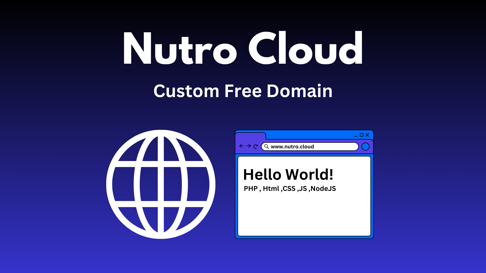Click the X close icon of browser mockup
The width and height of the screenshot is (486, 273).
(x=368, y=135)
